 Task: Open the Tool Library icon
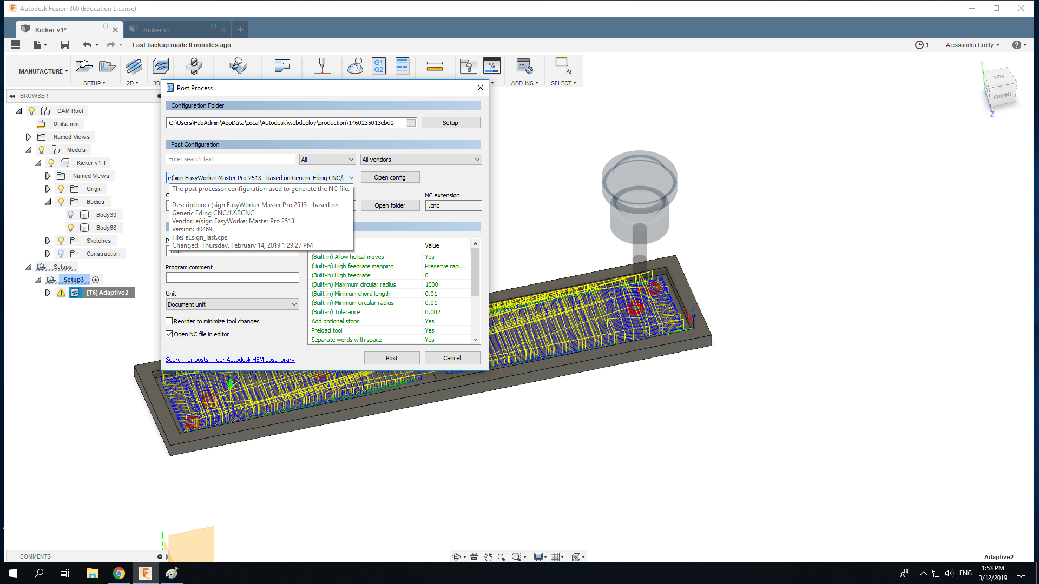[x=468, y=67]
